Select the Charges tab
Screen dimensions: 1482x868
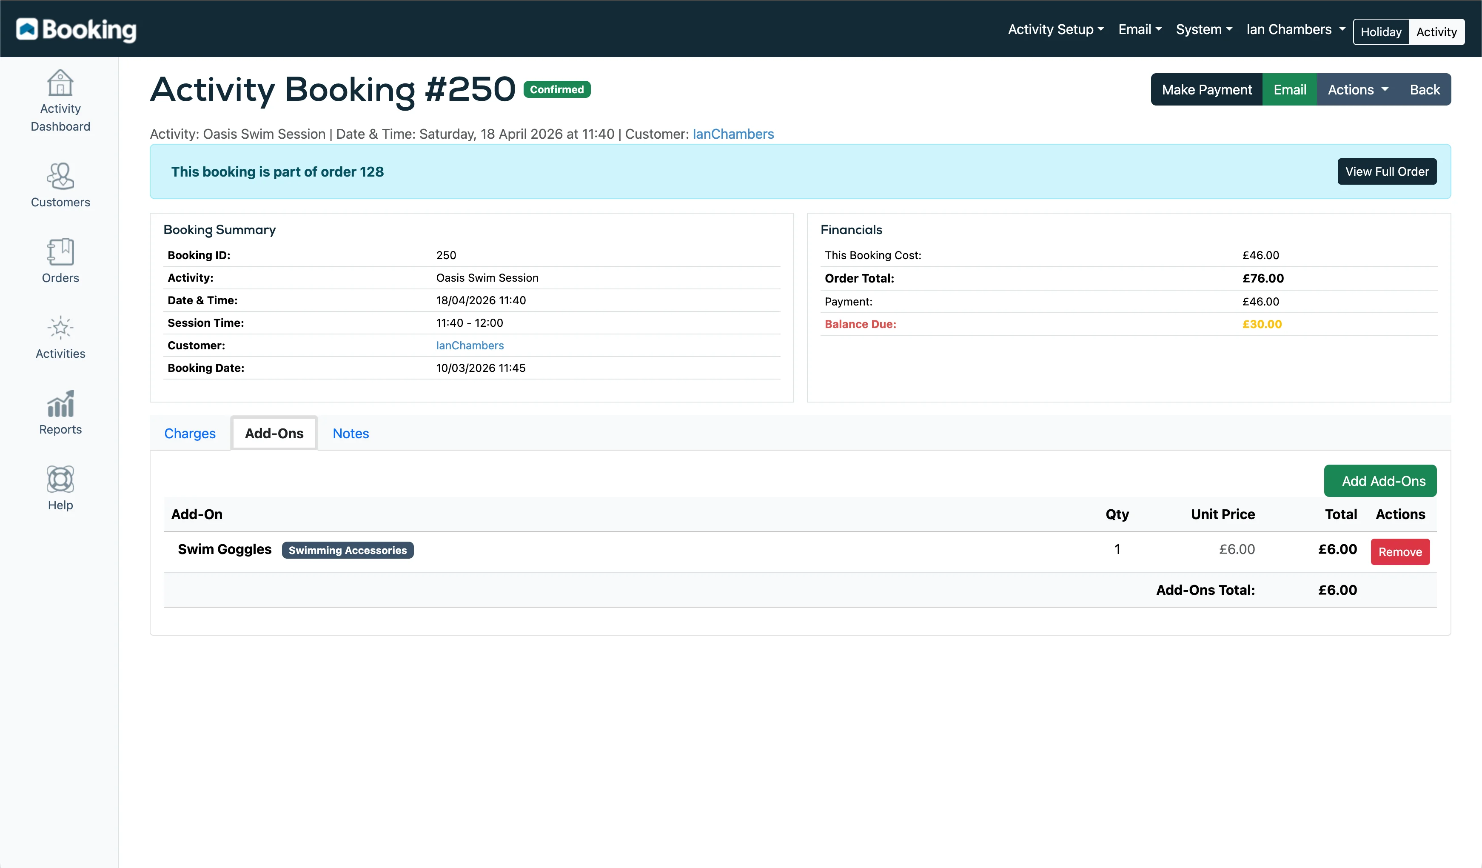coord(189,434)
